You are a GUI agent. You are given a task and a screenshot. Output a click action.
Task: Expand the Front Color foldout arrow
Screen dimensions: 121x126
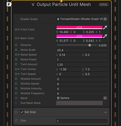pyautogui.click(x=19, y=29)
